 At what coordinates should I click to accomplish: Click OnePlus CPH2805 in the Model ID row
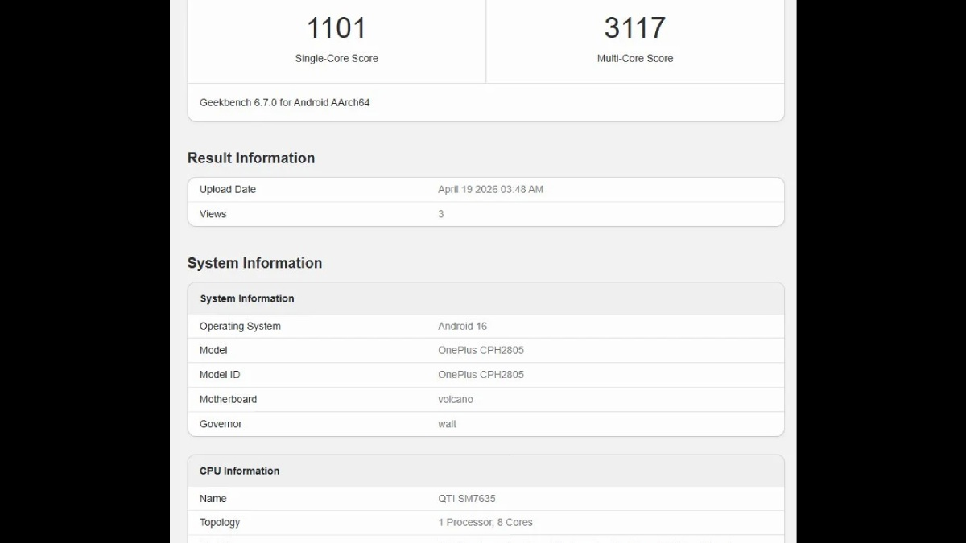tap(481, 375)
